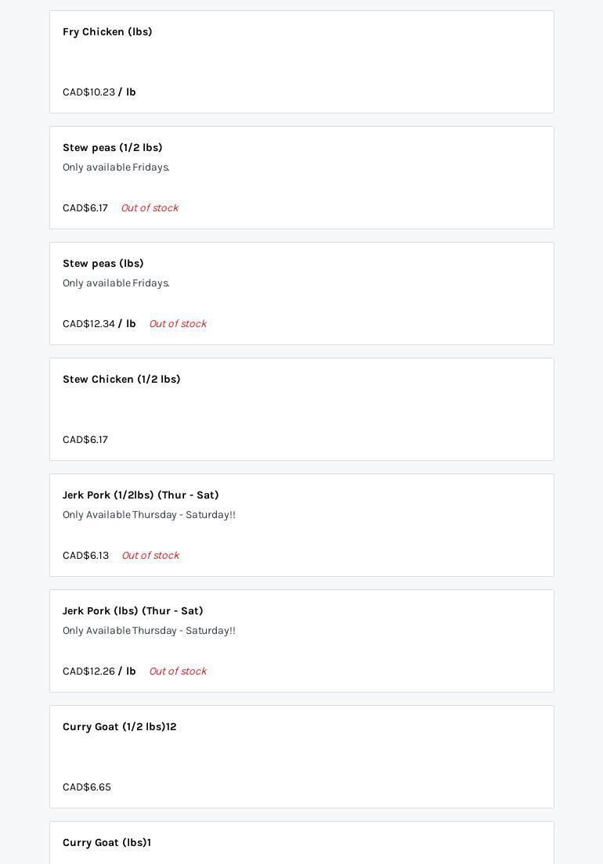Open the Curry Goat (lbs)1 item
The image size is (603, 864).
107,843
